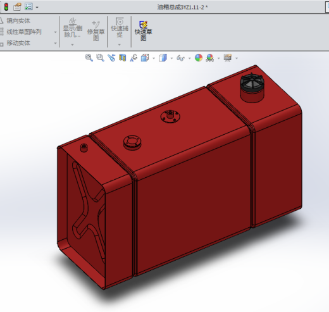Screen dimensions: 329x312
Task: Expand dropdown under 显示/删除几何关系
Action: coord(72,45)
